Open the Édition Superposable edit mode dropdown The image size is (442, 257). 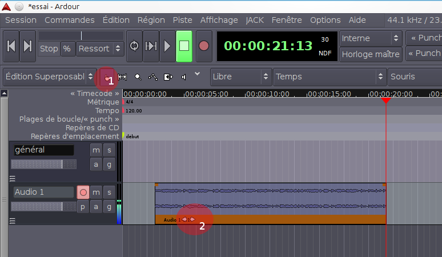(x=50, y=77)
